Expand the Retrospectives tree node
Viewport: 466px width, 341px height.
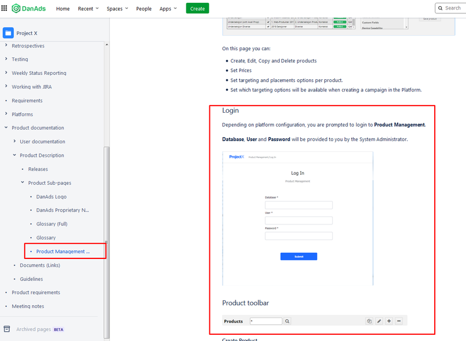pyautogui.click(x=6, y=45)
